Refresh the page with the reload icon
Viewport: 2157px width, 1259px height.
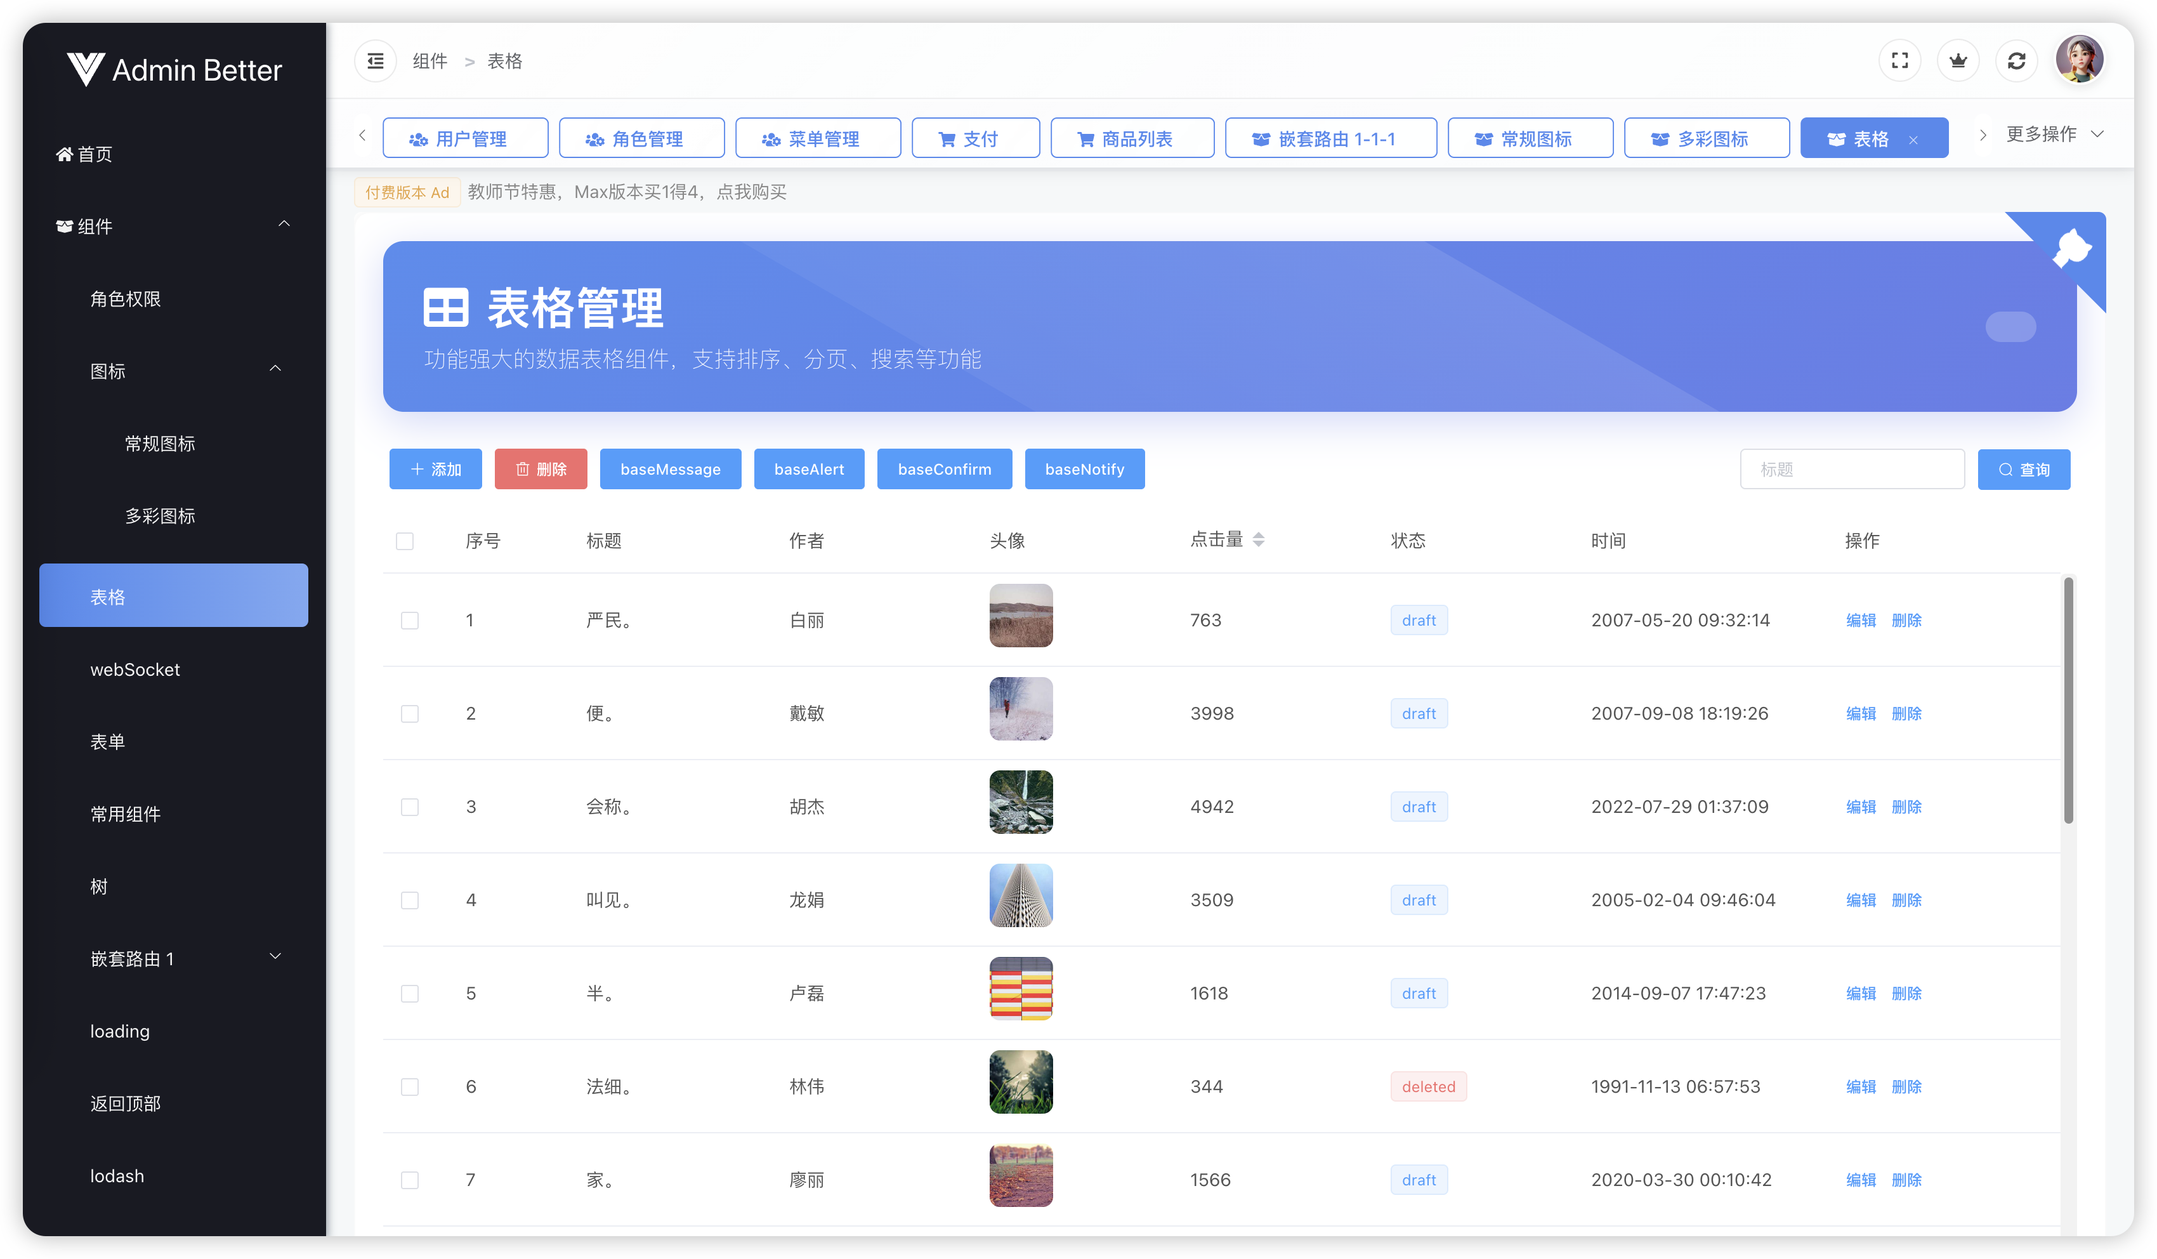click(2016, 61)
